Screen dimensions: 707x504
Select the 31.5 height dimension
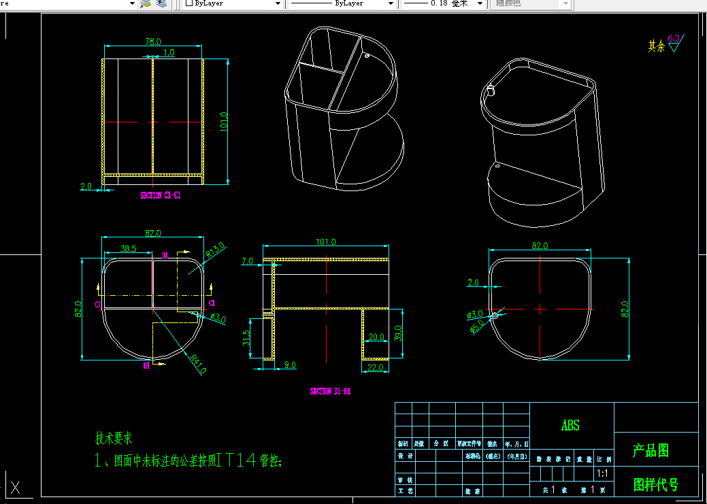coord(246,339)
